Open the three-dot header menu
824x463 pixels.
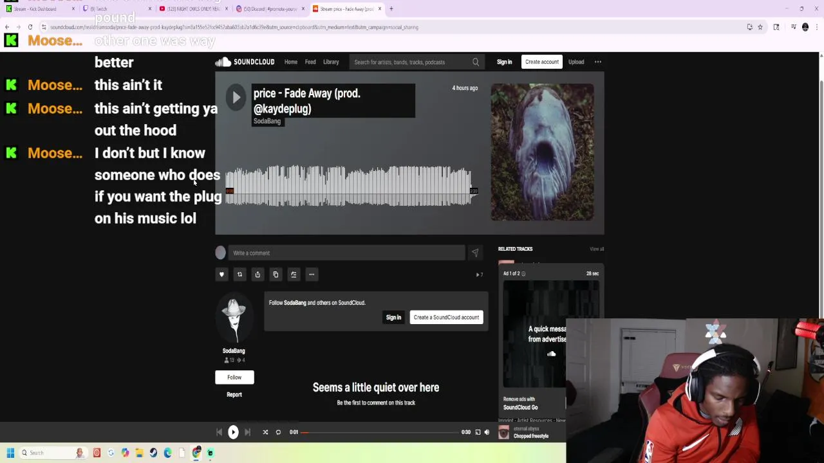coord(598,62)
